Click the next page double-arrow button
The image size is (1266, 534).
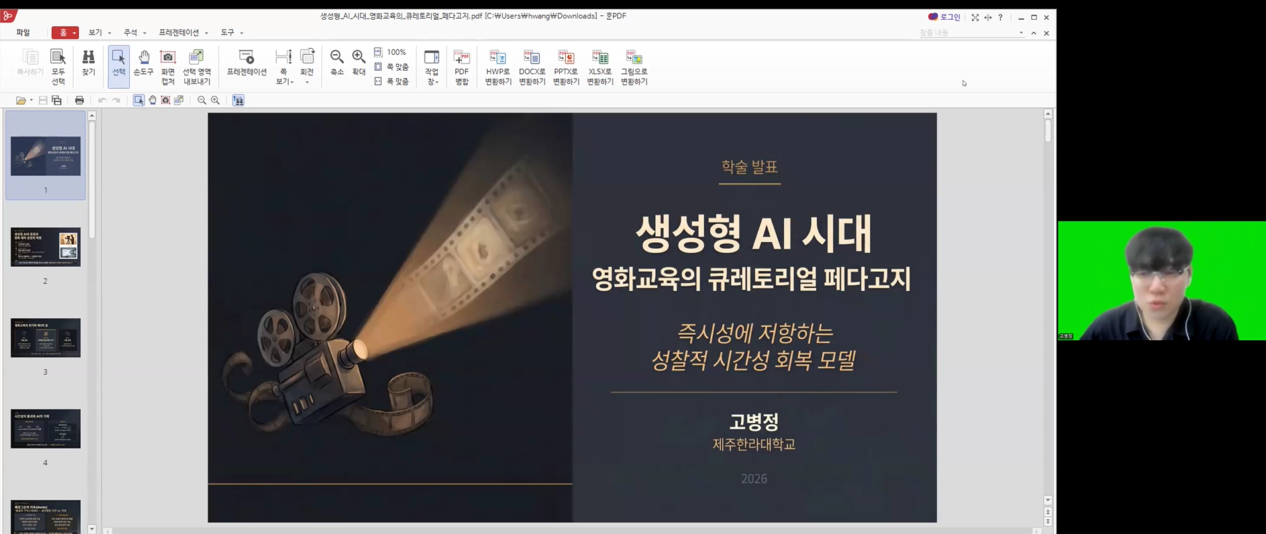point(1047,521)
